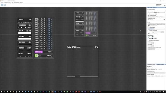
Task: Enable the graph with fill checkbox
Action: click(148, 30)
